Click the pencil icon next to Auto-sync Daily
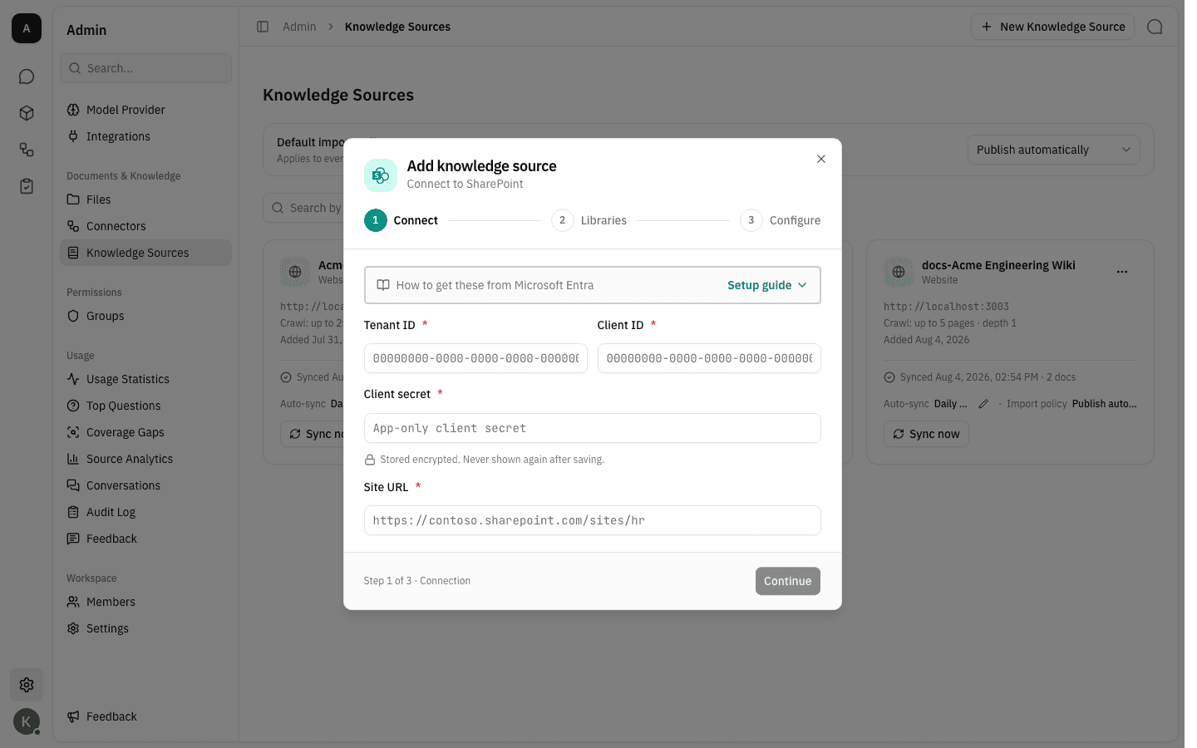Viewport: 1197px width, 748px height. pos(983,404)
